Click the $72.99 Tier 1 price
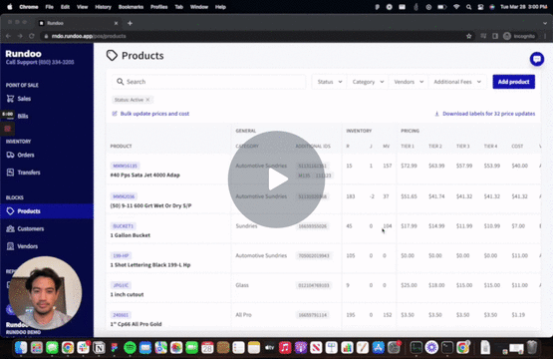Screen dimensions: 553x359 coord(409,166)
